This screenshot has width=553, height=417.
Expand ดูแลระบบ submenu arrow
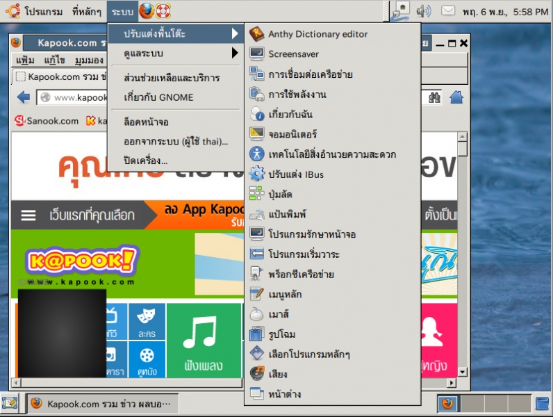tap(235, 53)
